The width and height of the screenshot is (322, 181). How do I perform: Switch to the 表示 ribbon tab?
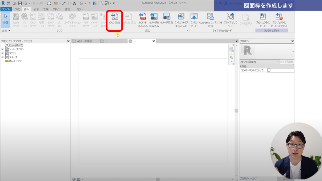pyautogui.click(x=36, y=9)
